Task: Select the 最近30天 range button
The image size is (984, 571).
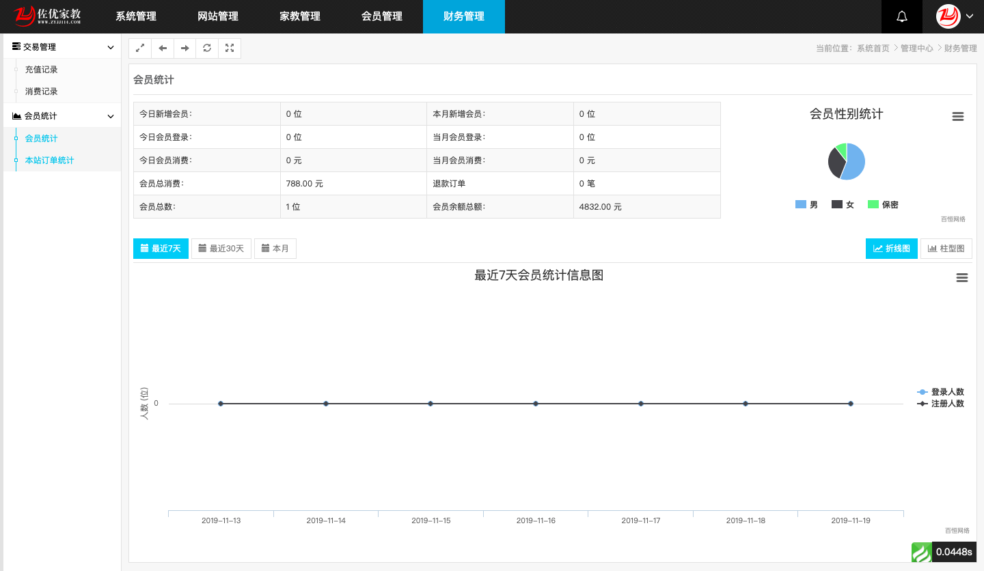Action: pos(221,249)
